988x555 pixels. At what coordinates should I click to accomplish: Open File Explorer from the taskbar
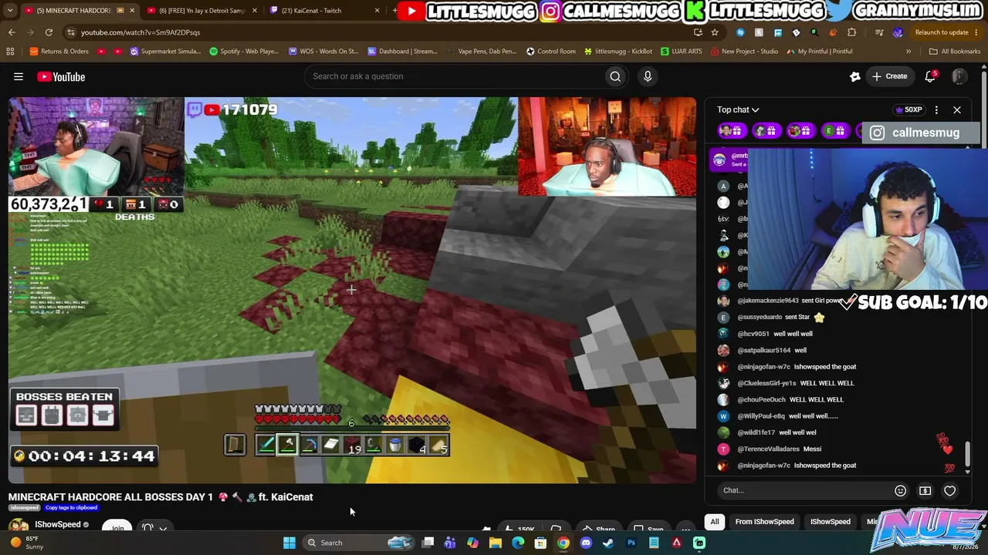496,543
